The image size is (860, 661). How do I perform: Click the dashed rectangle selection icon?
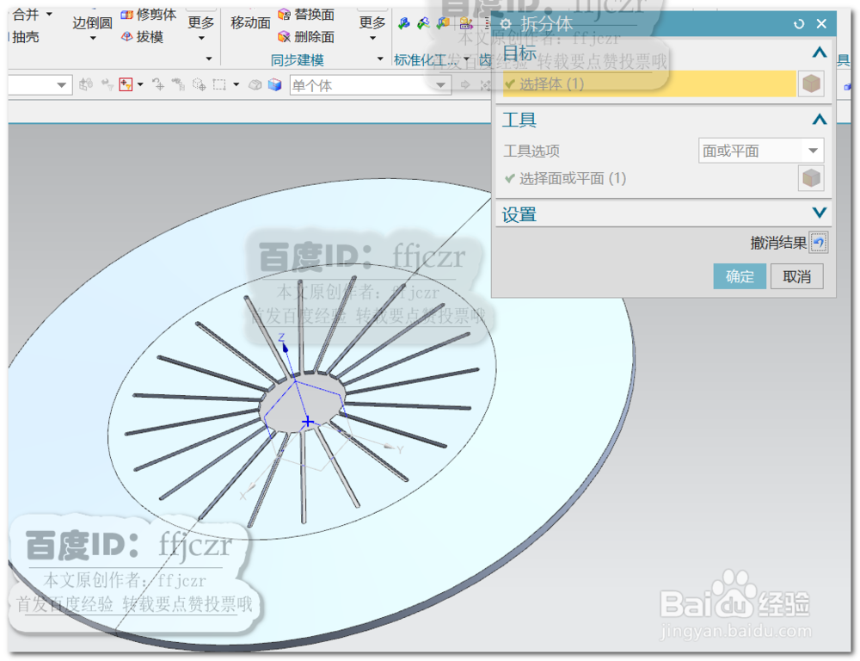point(219,84)
